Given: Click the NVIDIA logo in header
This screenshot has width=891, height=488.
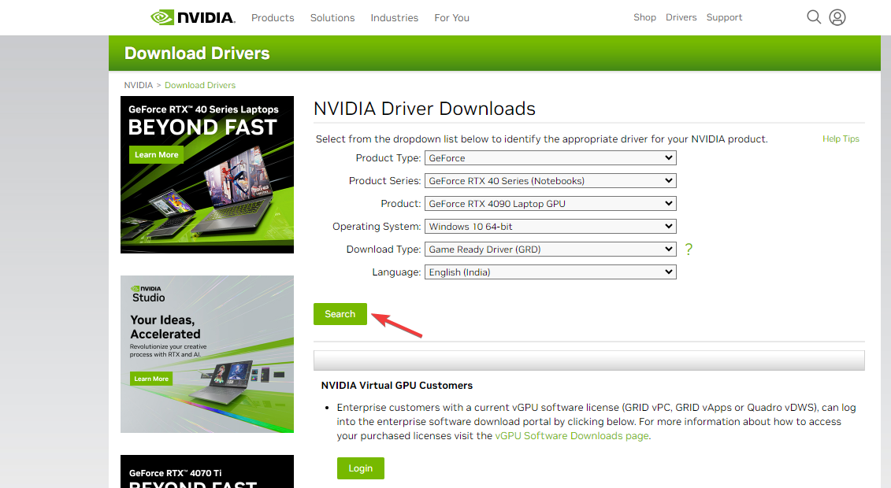Looking at the screenshot, I should pyautogui.click(x=193, y=17).
